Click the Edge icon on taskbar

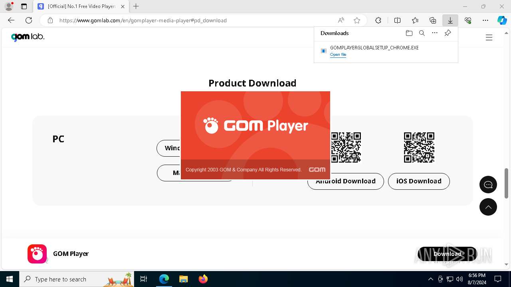click(164, 279)
